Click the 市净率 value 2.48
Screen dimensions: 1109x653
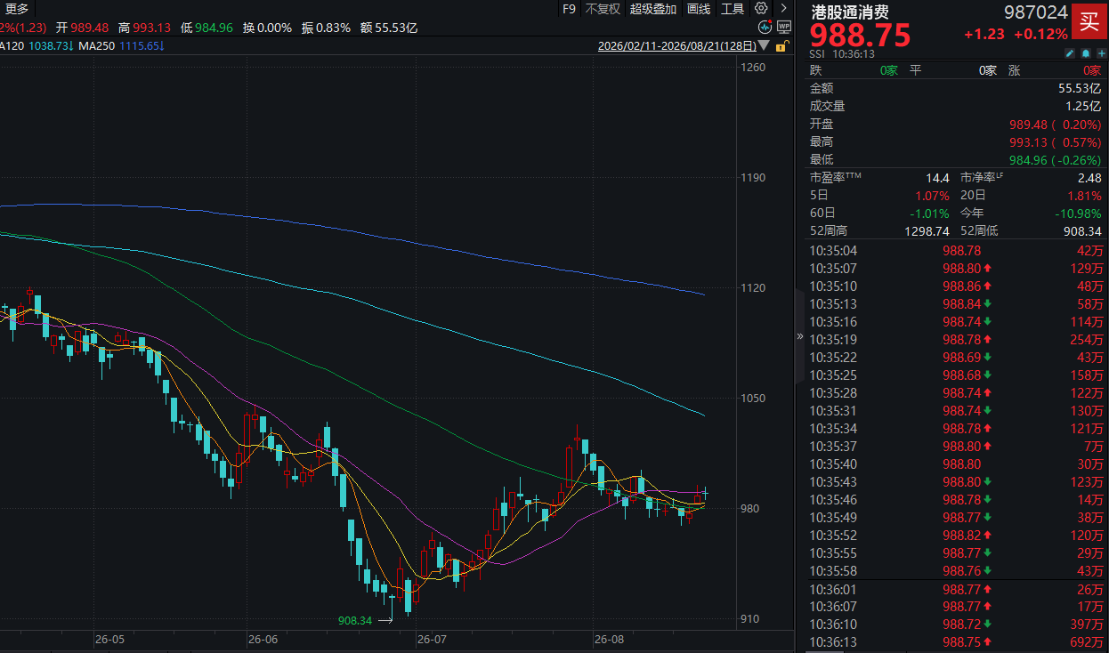[1089, 178]
